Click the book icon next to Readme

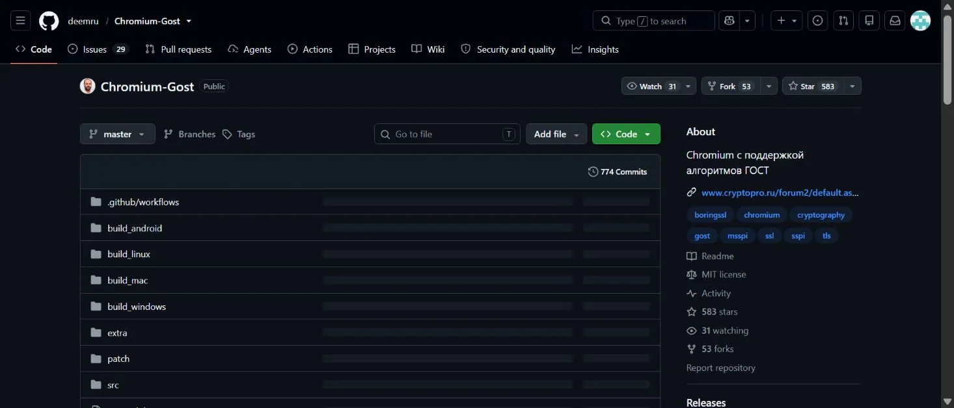(x=692, y=256)
